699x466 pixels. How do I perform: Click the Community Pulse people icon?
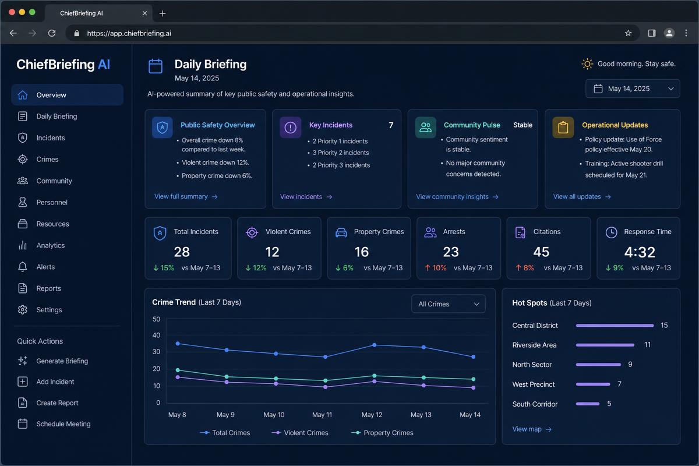(426, 128)
